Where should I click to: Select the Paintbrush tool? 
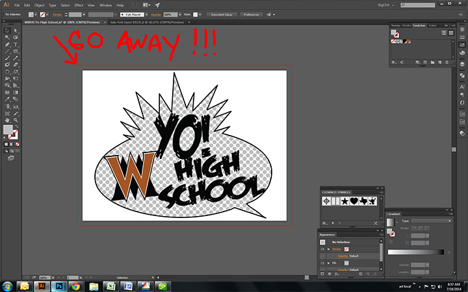(x=7, y=58)
